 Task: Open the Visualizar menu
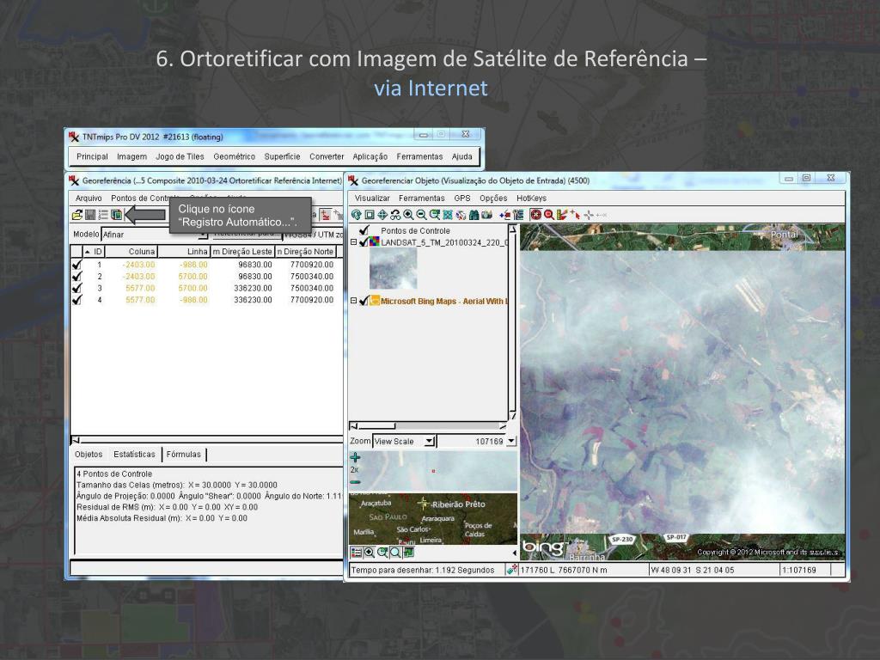coord(372,199)
